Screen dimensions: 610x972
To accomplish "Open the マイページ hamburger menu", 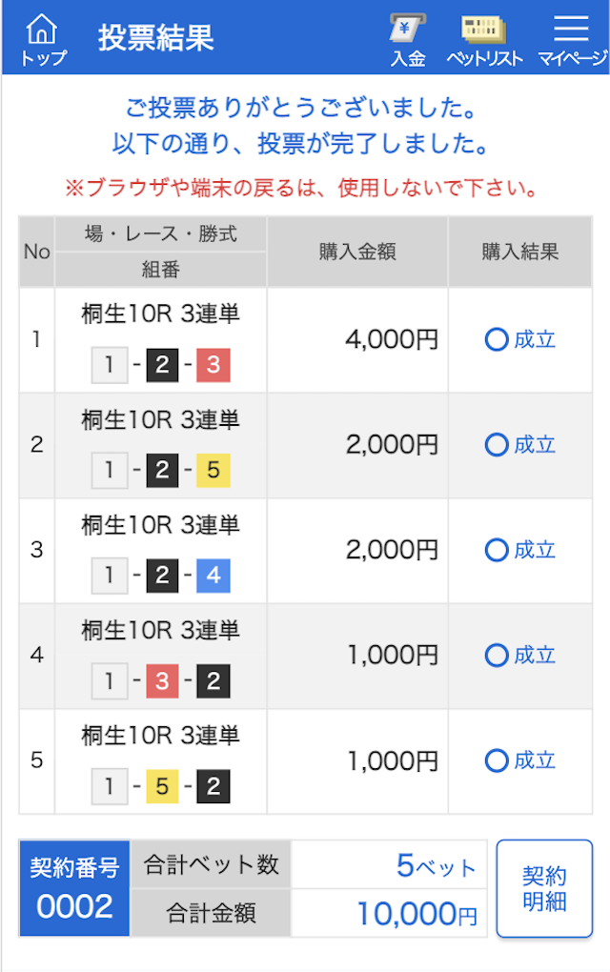I will click(572, 40).
